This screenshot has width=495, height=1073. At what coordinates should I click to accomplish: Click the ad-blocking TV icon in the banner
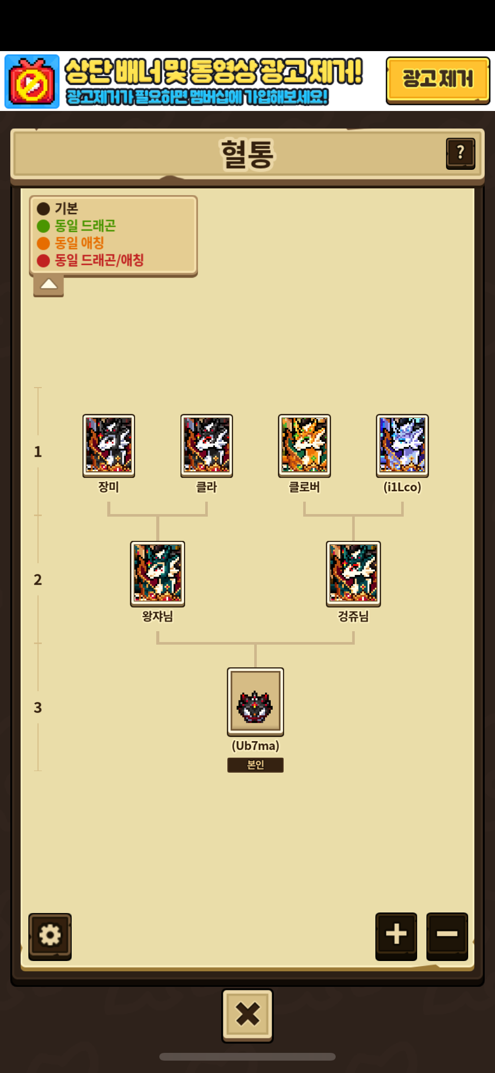tap(32, 82)
